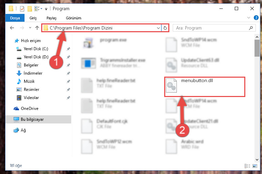Refresh the current folder view

tap(165, 28)
